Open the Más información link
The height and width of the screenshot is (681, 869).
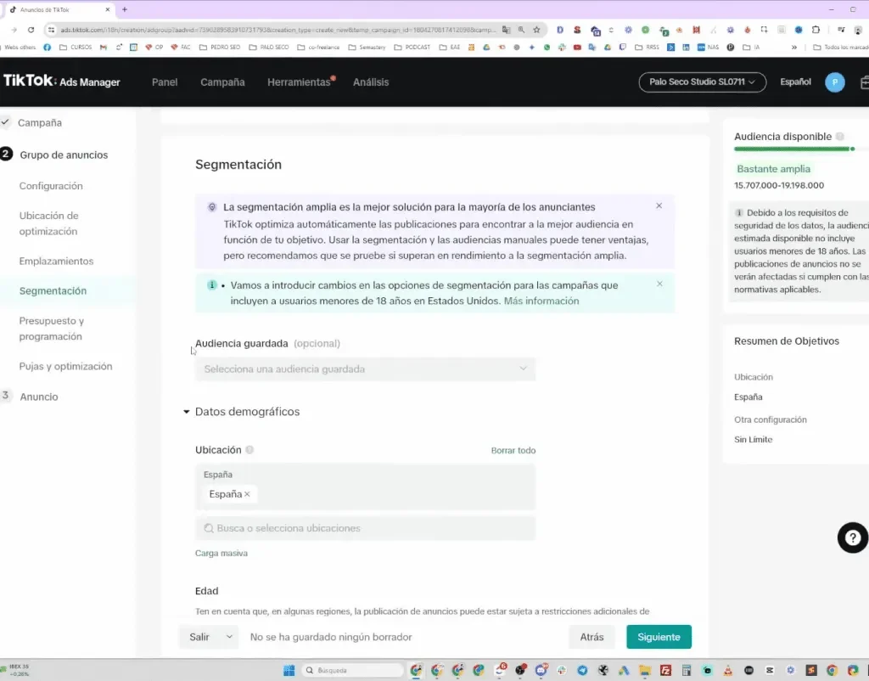(x=541, y=301)
